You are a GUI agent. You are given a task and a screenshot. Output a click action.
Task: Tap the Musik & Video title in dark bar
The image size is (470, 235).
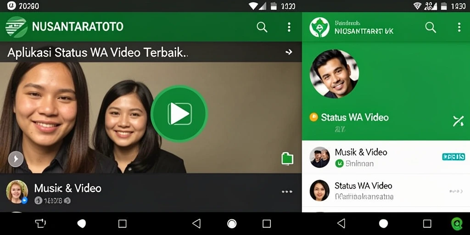(x=68, y=188)
